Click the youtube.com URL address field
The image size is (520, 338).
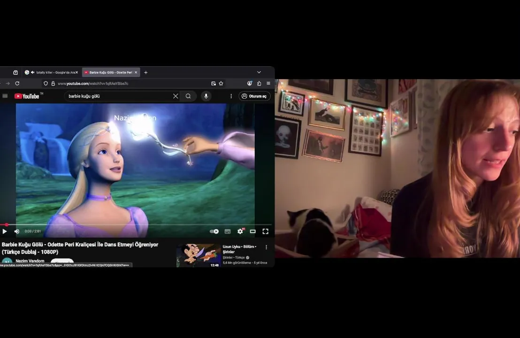click(x=133, y=84)
